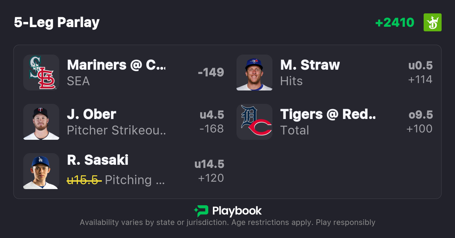Select the Mariners @ Cardinals matchup name
This screenshot has height=238, width=455.
click(x=116, y=65)
